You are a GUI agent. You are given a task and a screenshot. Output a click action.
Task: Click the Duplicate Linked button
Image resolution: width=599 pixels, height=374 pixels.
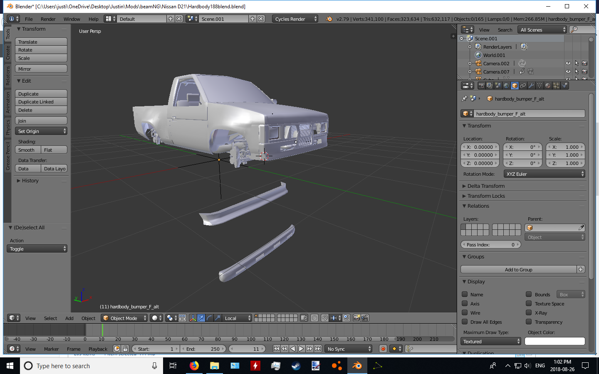tap(41, 102)
